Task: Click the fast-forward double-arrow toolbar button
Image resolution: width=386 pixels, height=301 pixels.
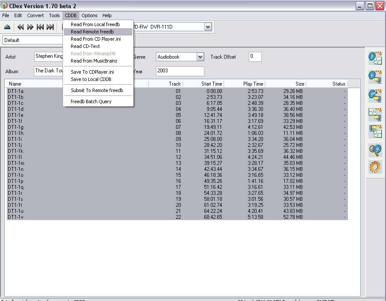Action: click(x=30, y=27)
